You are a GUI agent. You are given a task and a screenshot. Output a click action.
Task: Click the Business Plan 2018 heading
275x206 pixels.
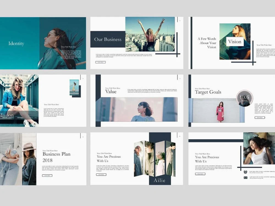pyautogui.click(x=56, y=156)
